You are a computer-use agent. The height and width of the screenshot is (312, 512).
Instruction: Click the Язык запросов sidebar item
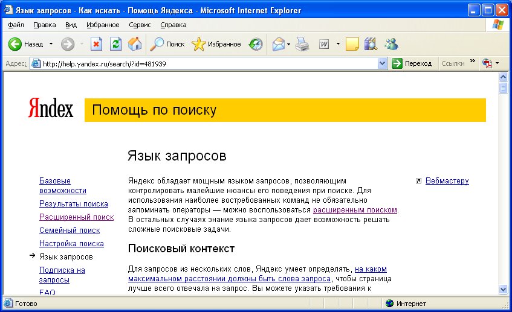click(x=66, y=257)
